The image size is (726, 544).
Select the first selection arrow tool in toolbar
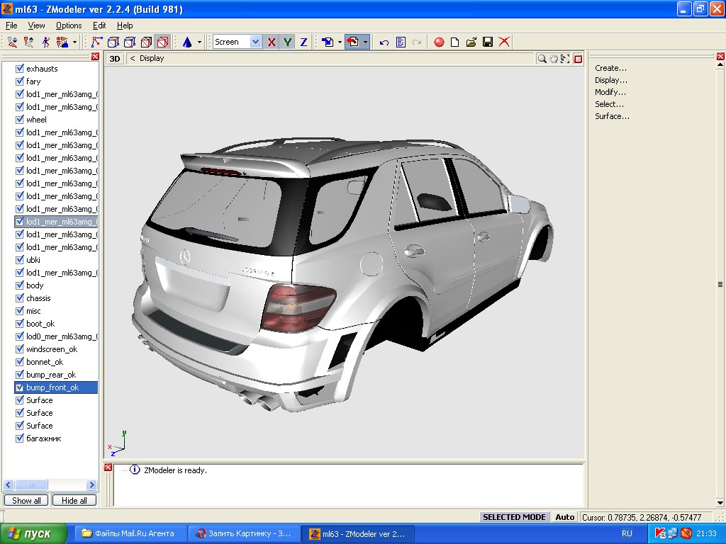click(12, 42)
